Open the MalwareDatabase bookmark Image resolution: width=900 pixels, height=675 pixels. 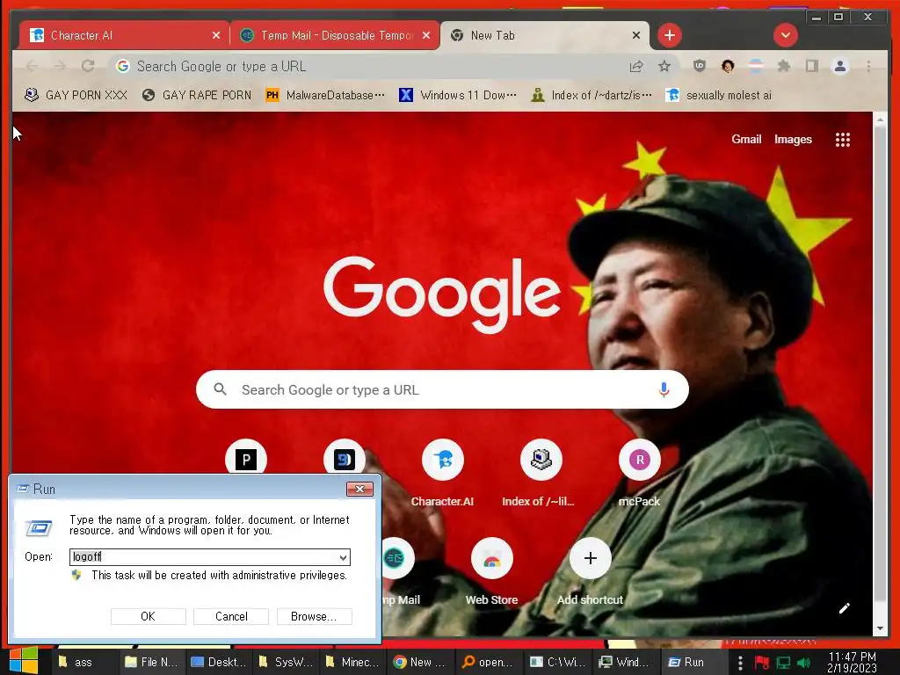325,95
